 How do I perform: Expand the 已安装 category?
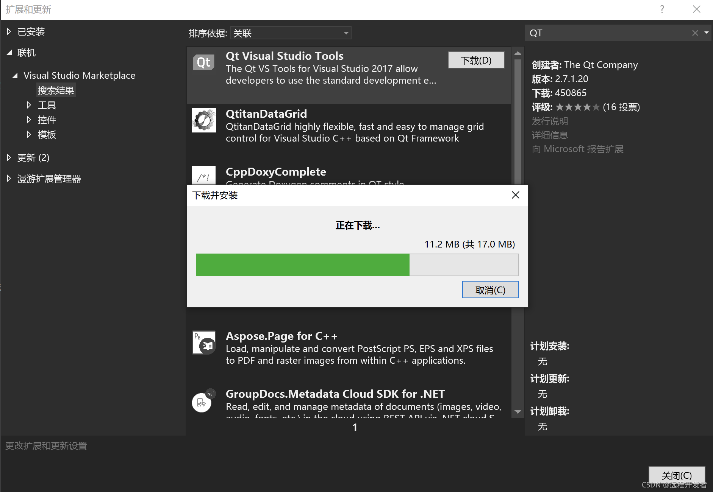(x=9, y=31)
